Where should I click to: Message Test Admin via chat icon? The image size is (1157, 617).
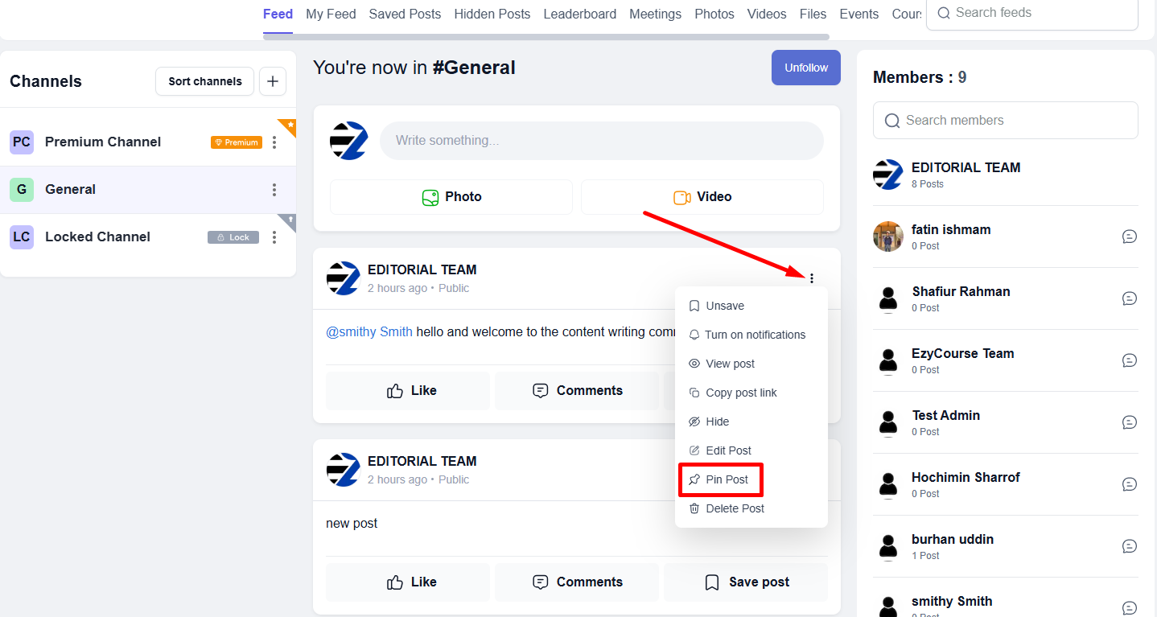click(x=1130, y=422)
